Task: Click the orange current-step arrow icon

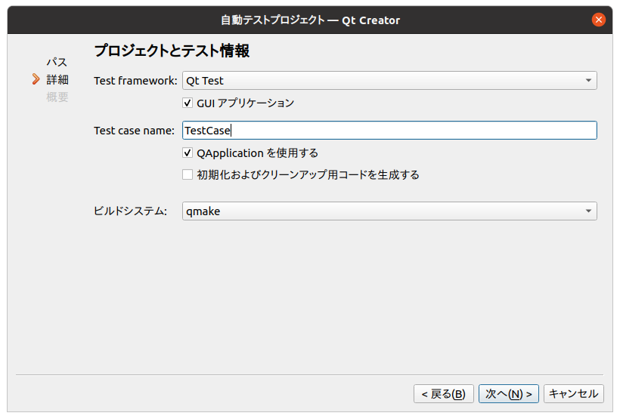Action: (36, 79)
